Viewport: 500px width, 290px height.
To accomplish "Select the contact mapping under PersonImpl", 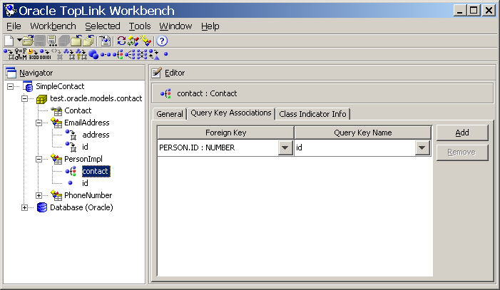I will (96, 171).
